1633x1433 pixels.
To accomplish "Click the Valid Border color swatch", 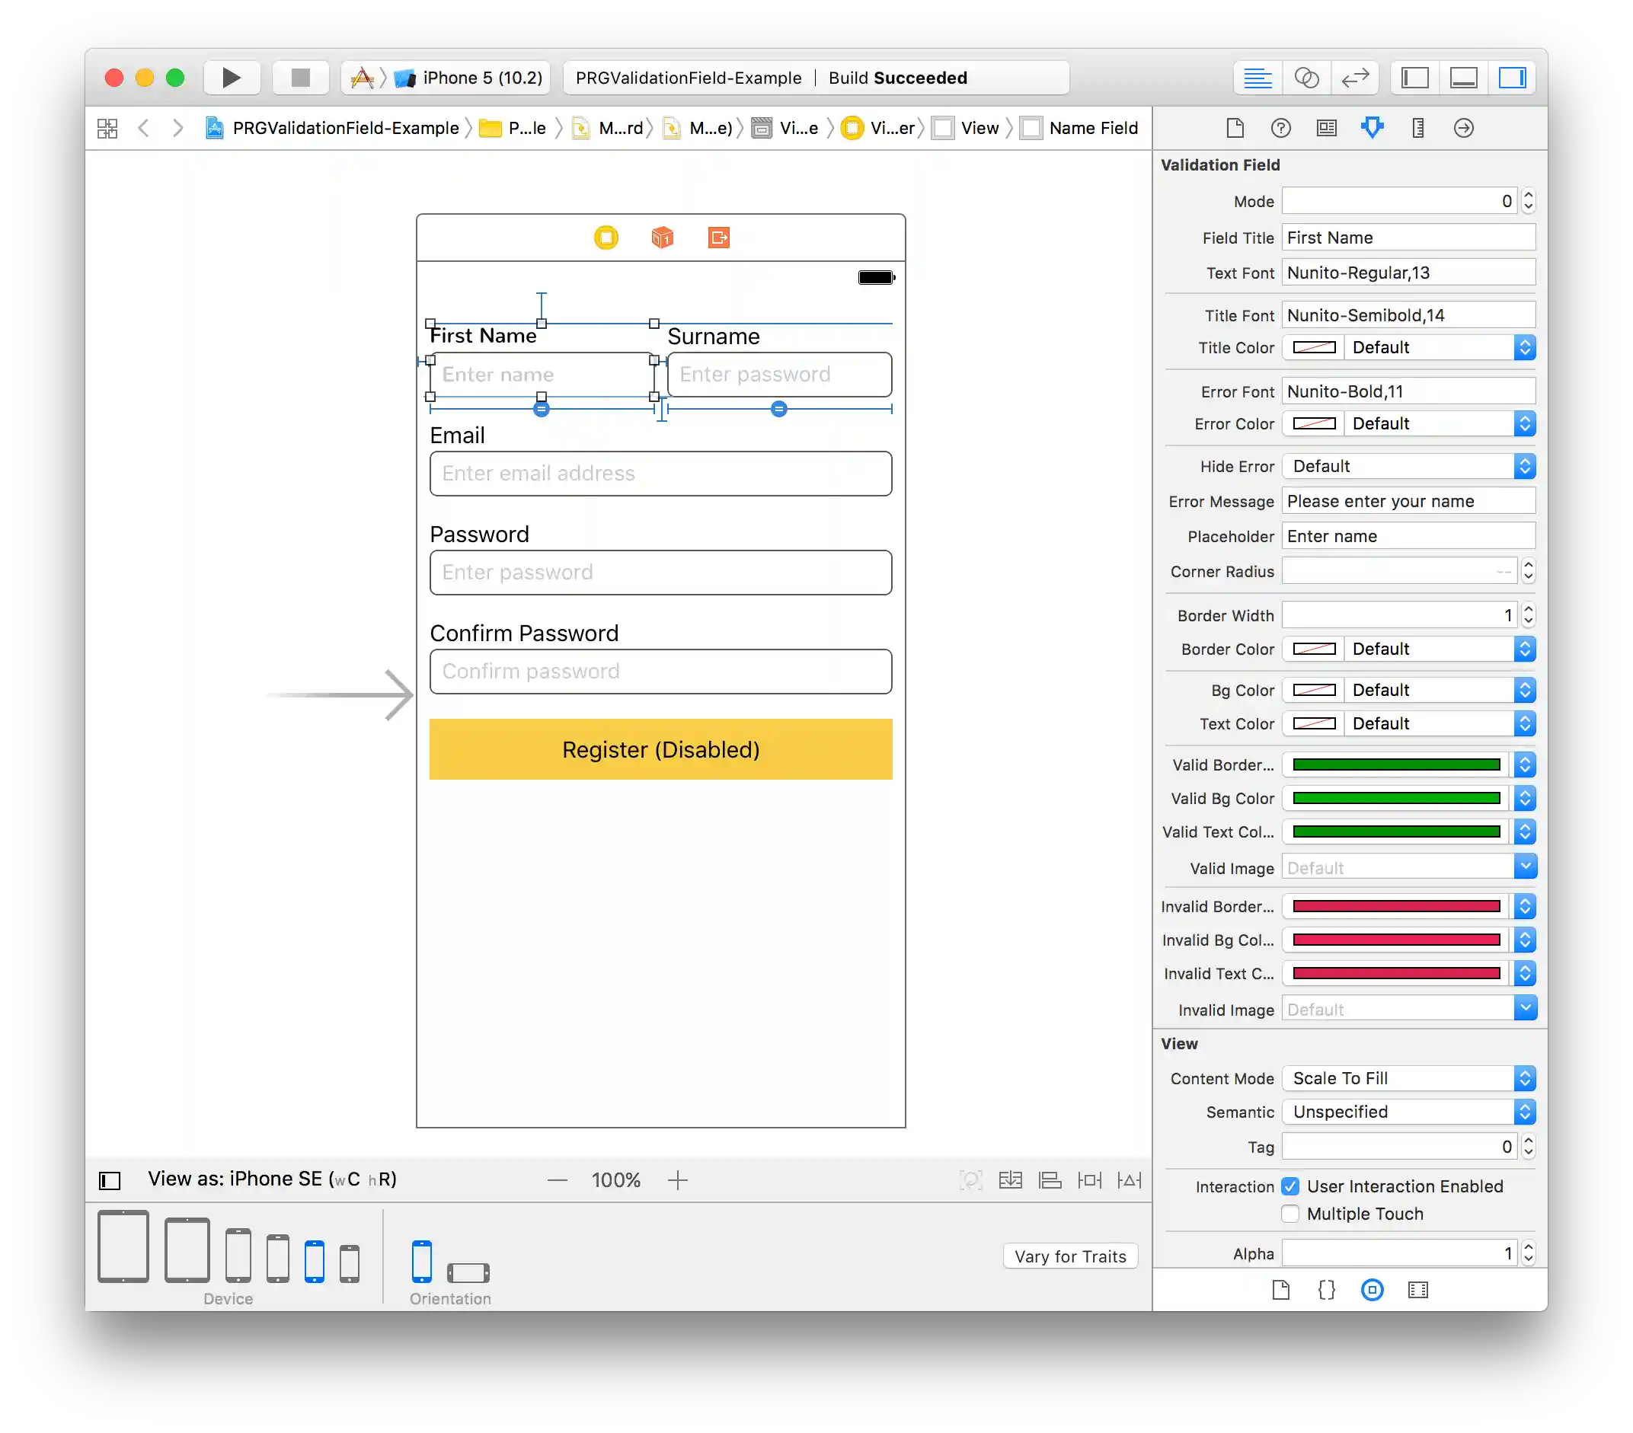I will 1395,765.
